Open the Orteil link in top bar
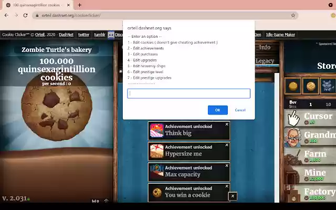This screenshot has width=336, height=210. pos(40,35)
